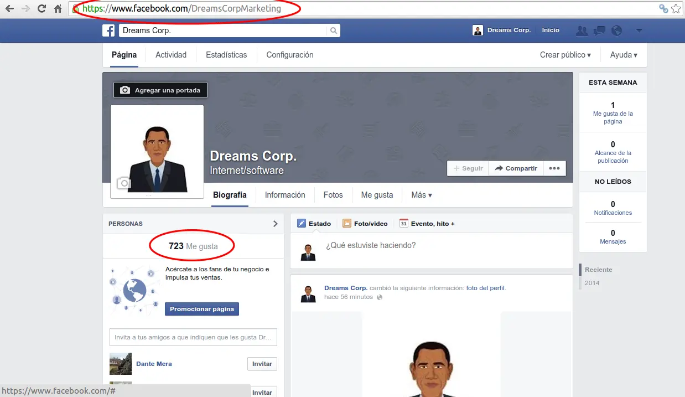Switch to the Actividad tab
685x397 pixels.
(x=171, y=55)
